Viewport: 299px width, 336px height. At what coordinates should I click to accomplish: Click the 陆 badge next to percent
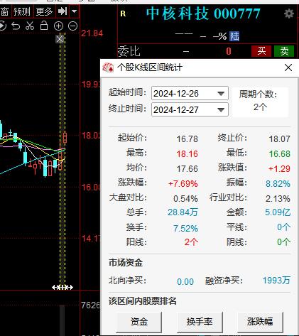tap(234, 36)
